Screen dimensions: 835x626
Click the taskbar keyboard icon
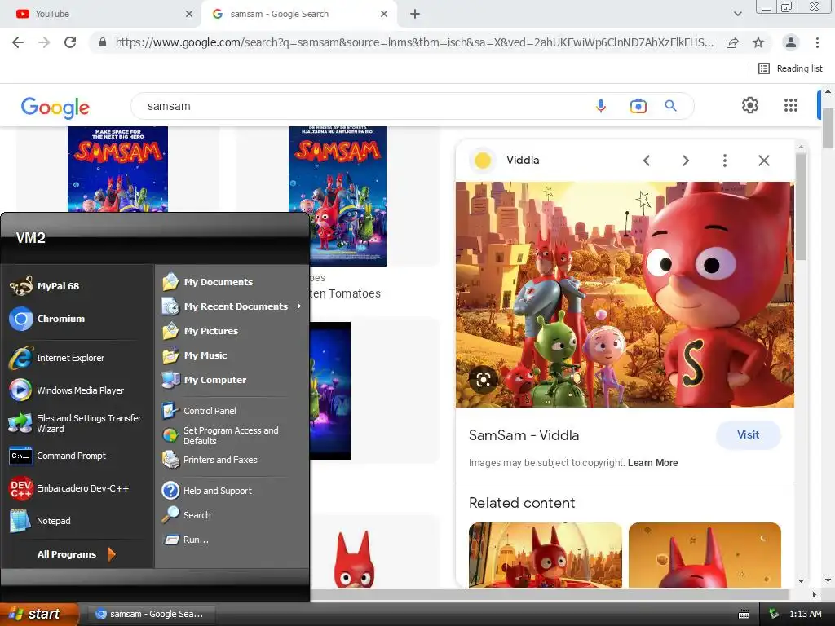[x=744, y=615]
